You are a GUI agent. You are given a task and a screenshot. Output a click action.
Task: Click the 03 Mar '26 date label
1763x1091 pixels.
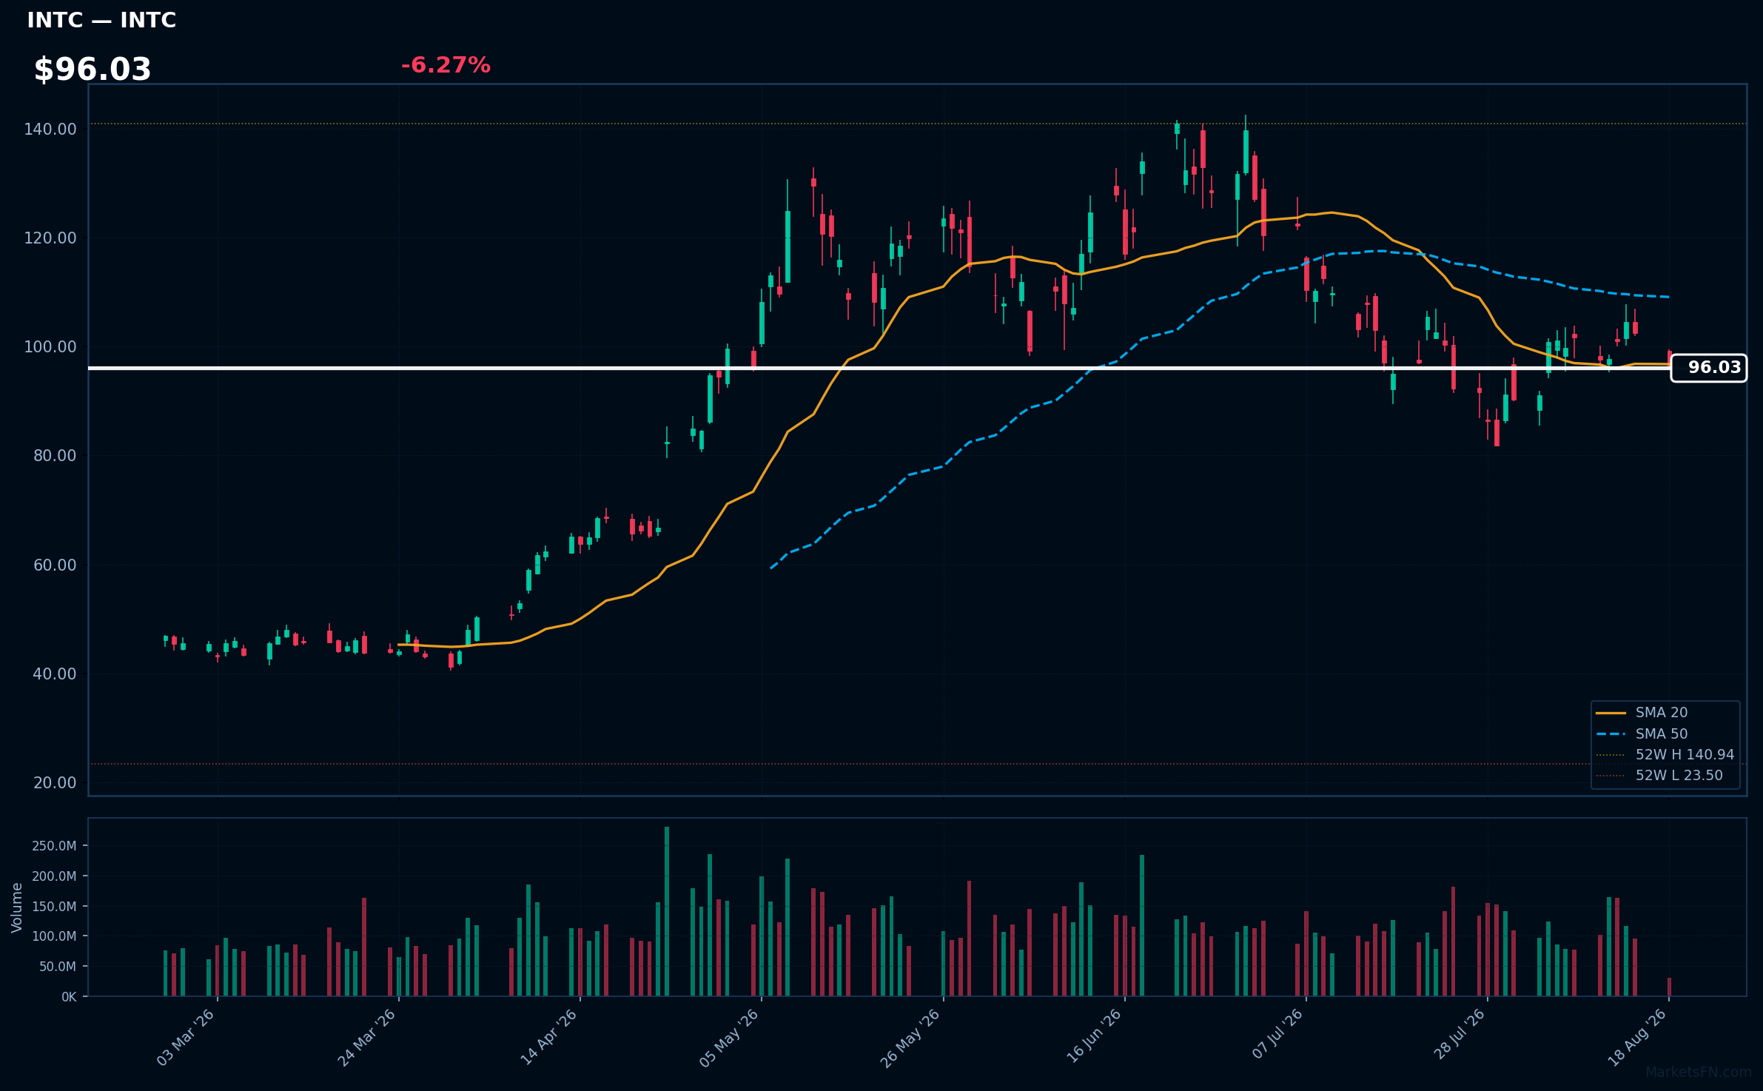click(185, 1038)
